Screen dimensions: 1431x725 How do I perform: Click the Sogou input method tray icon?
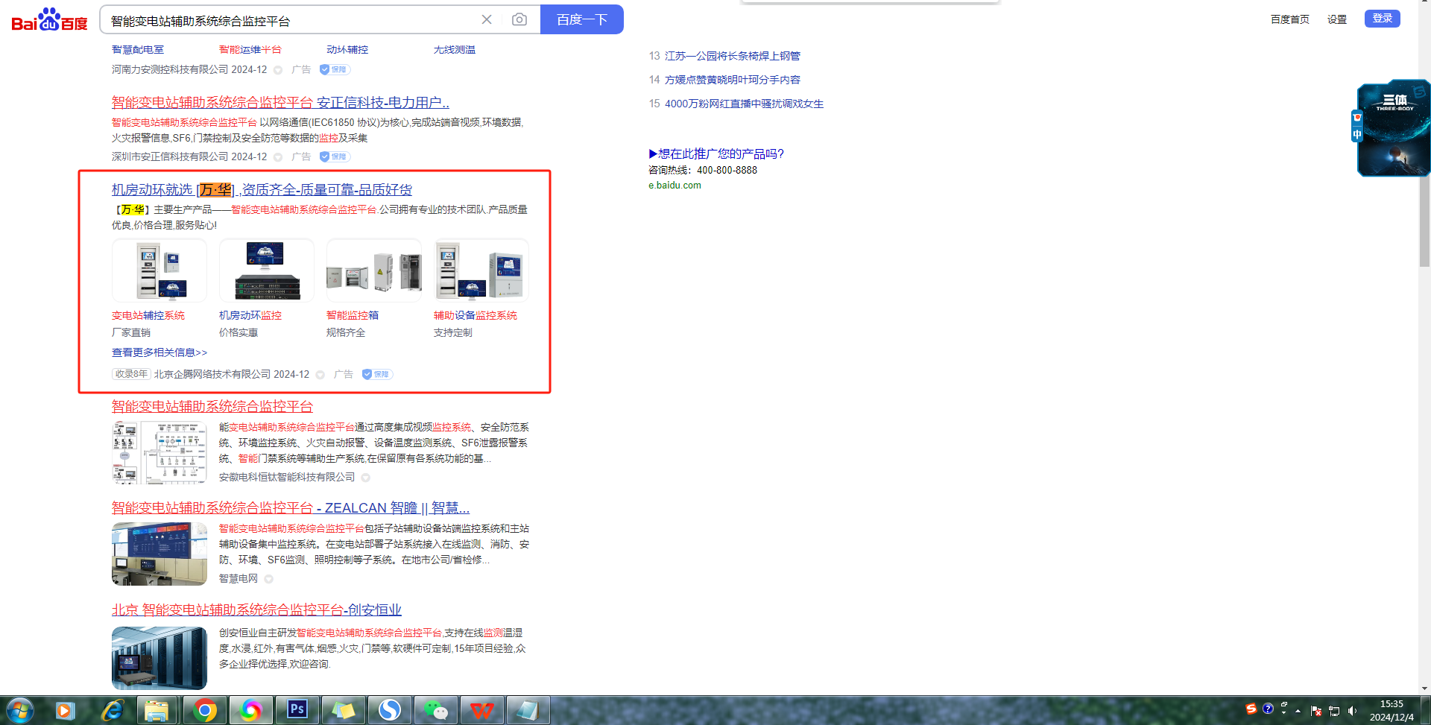click(x=1251, y=709)
